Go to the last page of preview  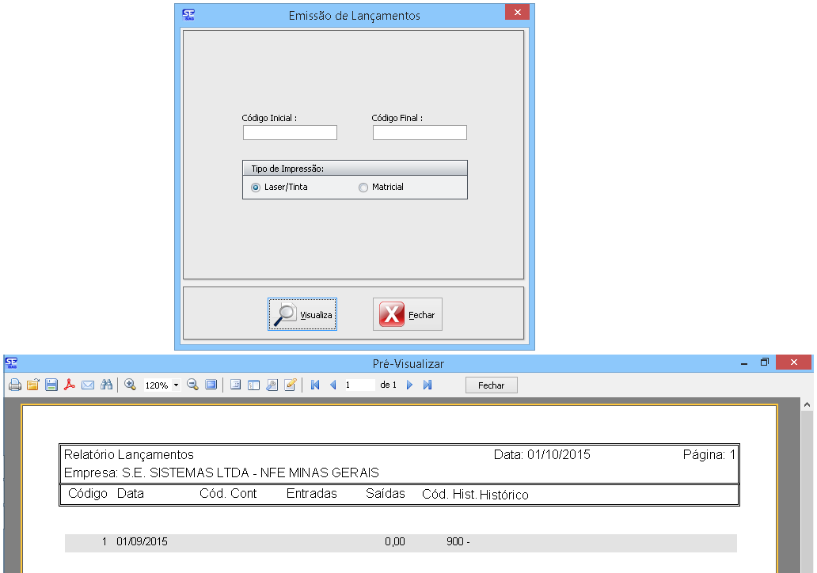[427, 385]
